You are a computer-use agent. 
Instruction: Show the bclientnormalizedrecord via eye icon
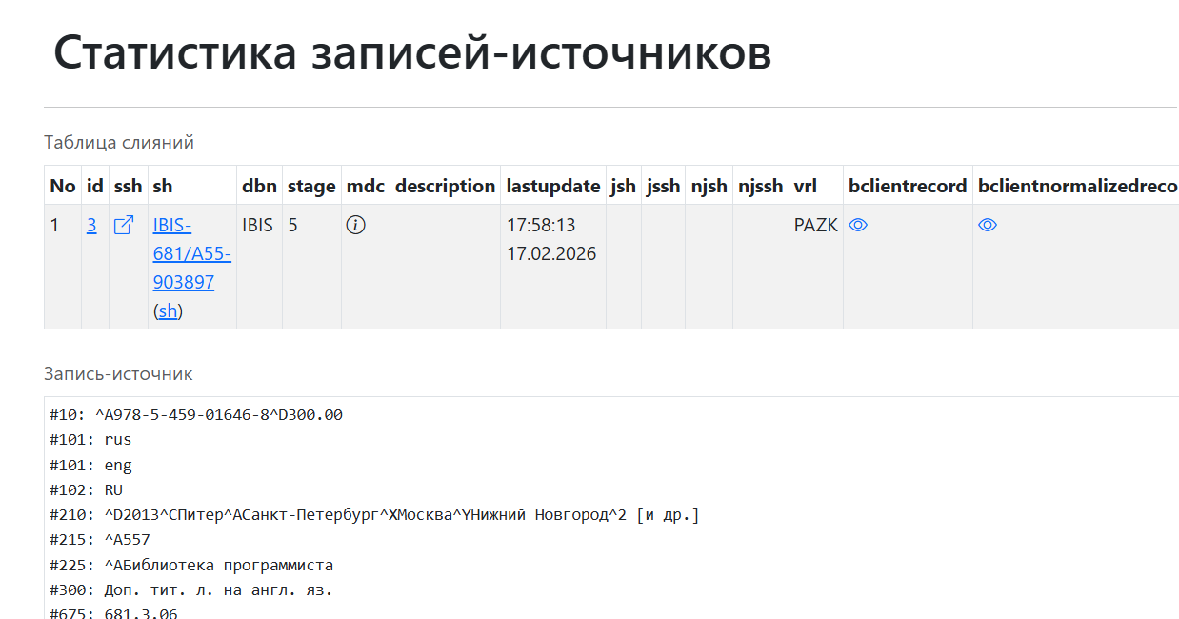click(988, 226)
